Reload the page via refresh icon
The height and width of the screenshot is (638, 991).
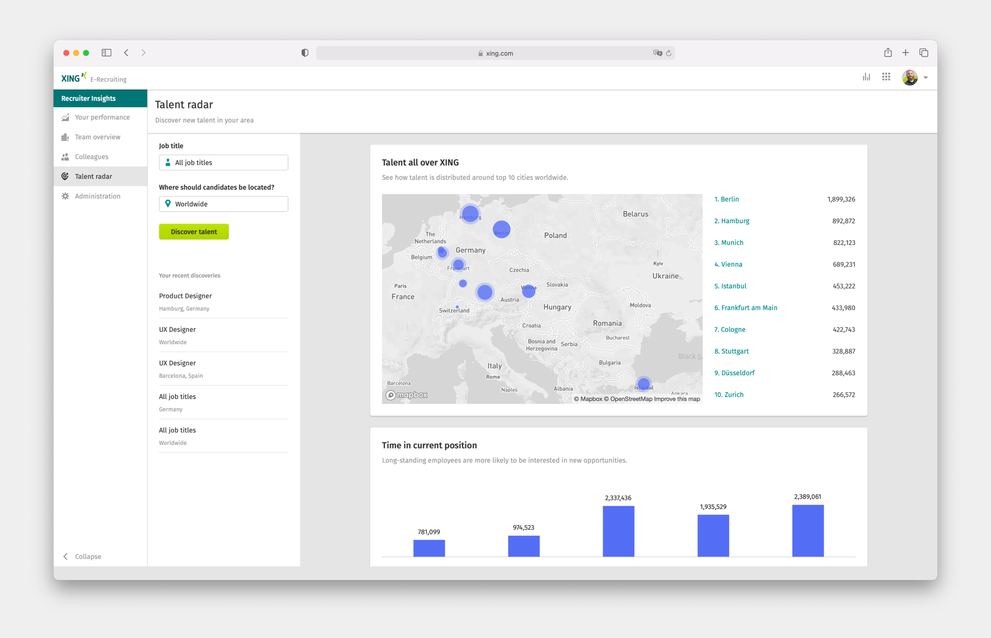point(669,53)
